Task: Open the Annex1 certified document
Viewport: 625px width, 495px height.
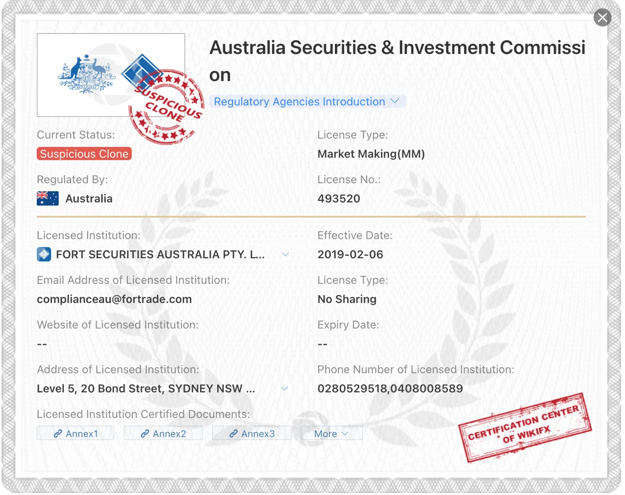Action: 76,434
